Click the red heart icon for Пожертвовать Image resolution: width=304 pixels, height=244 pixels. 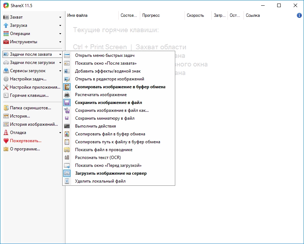coord(6,141)
